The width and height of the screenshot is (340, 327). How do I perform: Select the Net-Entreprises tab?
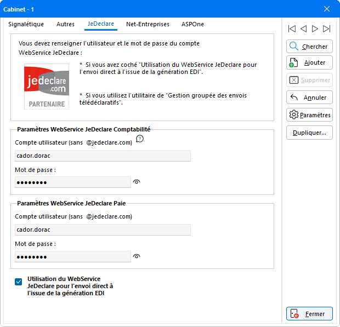tap(148, 24)
